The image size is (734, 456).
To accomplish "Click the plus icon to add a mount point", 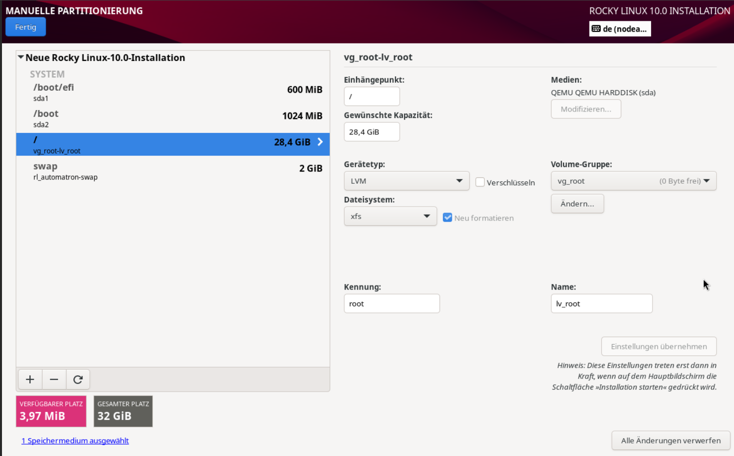I will 30,380.
